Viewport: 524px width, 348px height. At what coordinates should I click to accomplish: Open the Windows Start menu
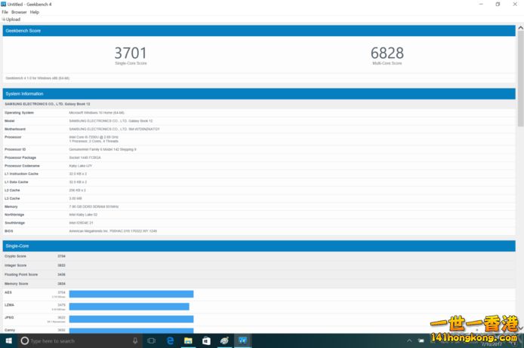coord(9,340)
